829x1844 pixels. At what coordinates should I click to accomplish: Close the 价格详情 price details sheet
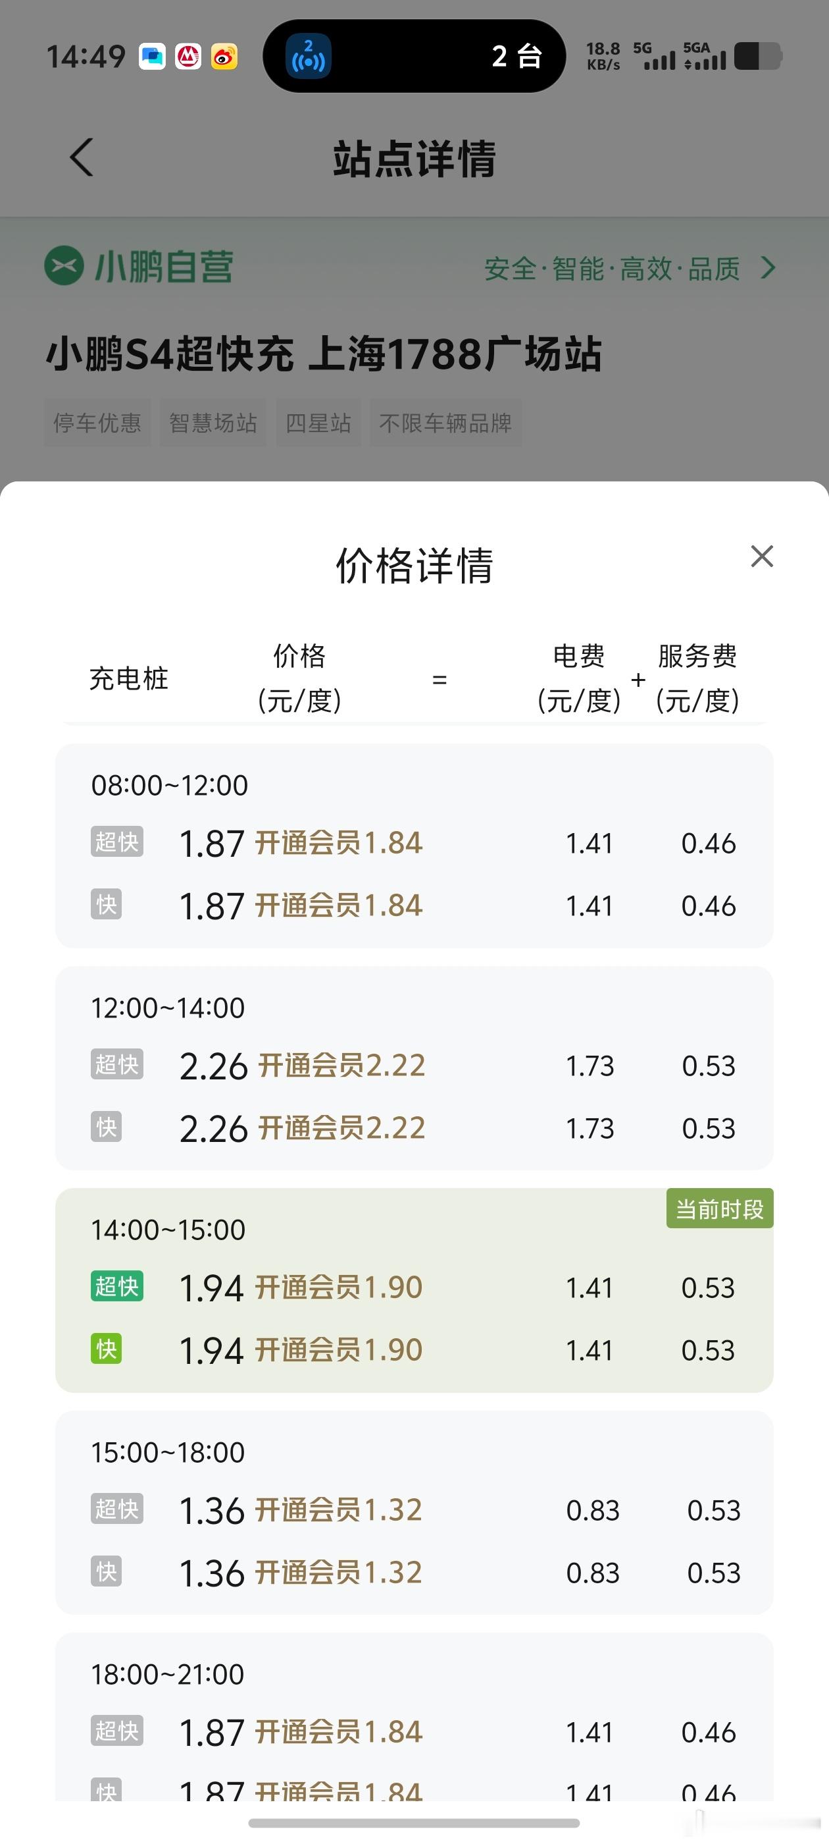[762, 556]
